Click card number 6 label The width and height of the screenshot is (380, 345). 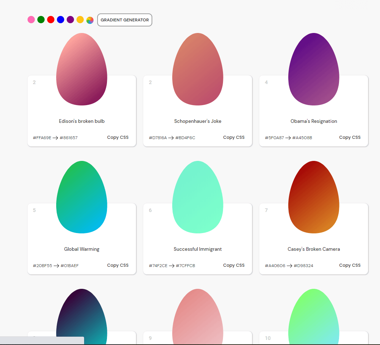(150, 210)
